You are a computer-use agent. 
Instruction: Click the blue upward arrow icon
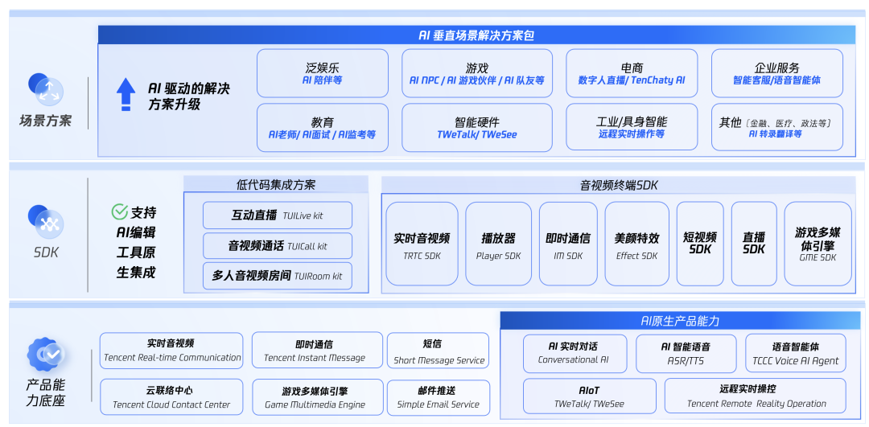point(126,93)
